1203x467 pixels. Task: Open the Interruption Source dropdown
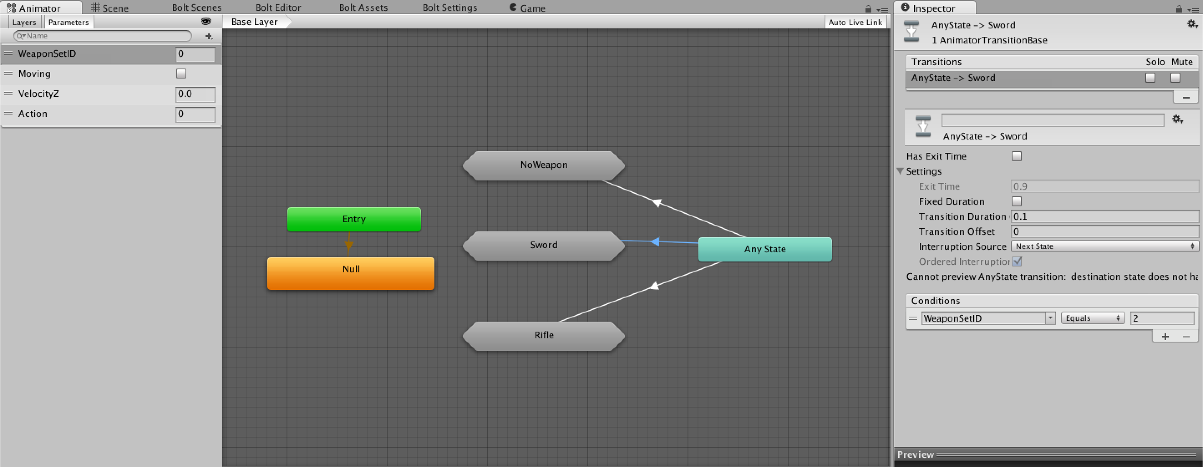[1104, 246]
